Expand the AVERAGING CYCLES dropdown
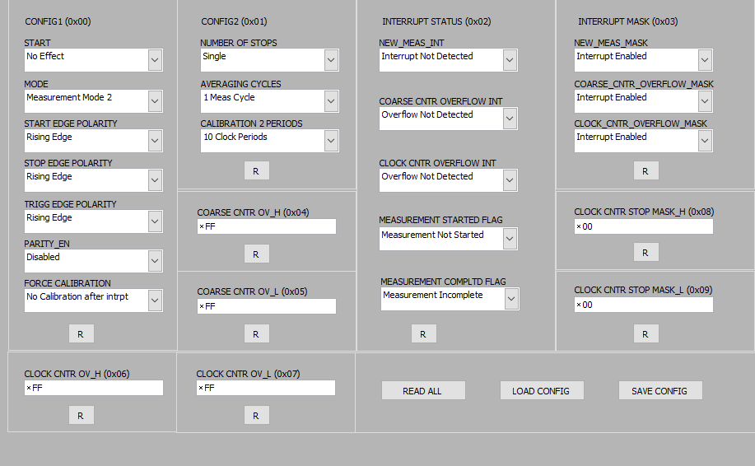 331,101
